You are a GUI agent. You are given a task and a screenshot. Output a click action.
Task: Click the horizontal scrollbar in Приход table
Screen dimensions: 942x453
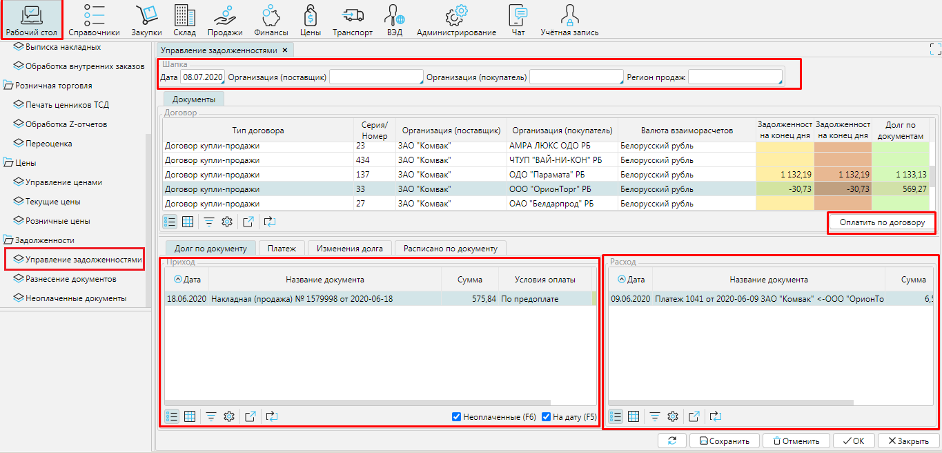pyautogui.click(x=359, y=402)
